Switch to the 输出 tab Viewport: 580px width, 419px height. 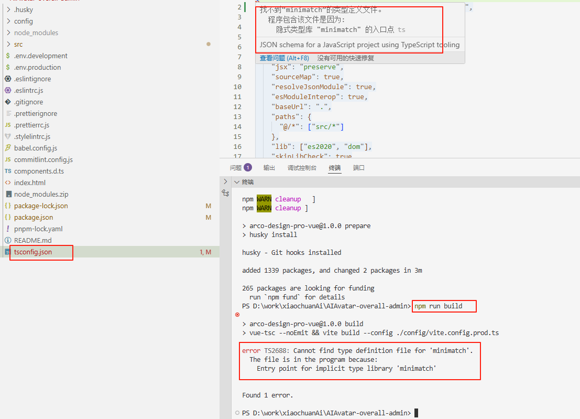269,168
